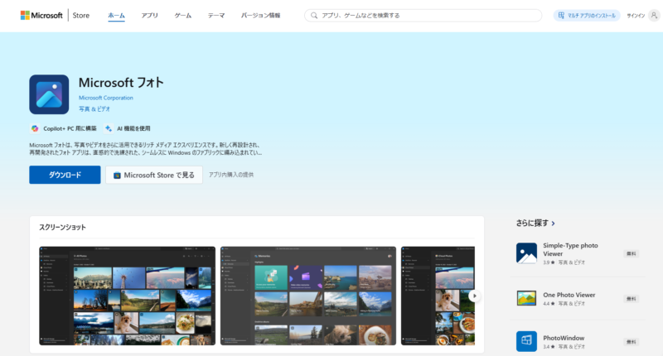Open the 写真 & ビデオ category link
The height and width of the screenshot is (356, 663).
coord(94,109)
